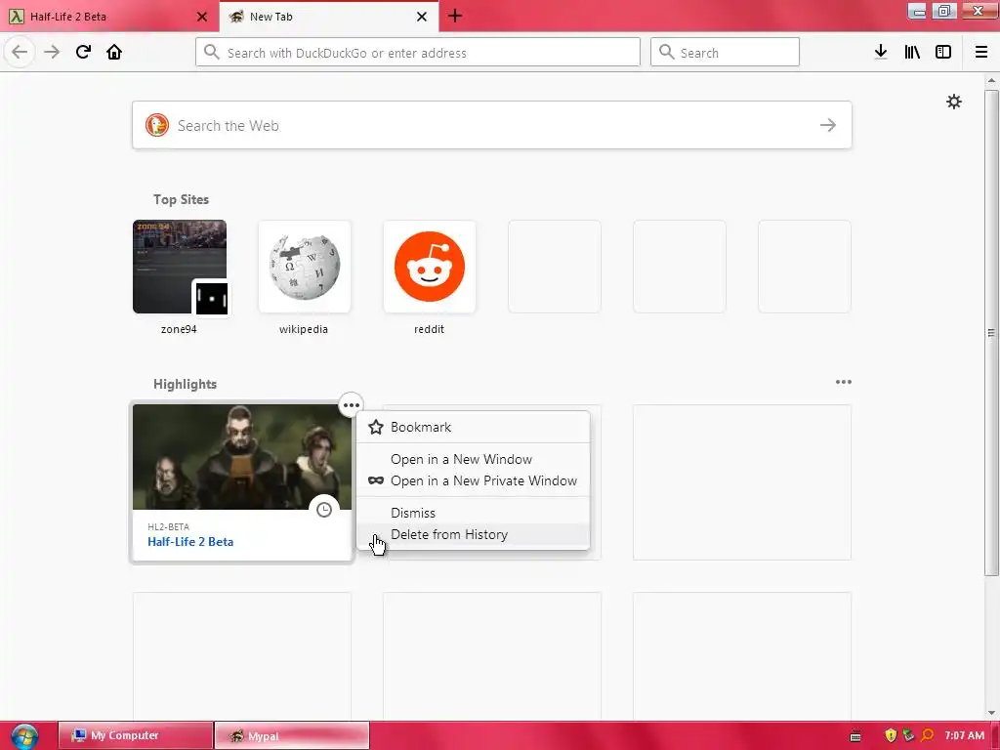Reload the current page
This screenshot has width=1000, height=750.
pos(83,52)
